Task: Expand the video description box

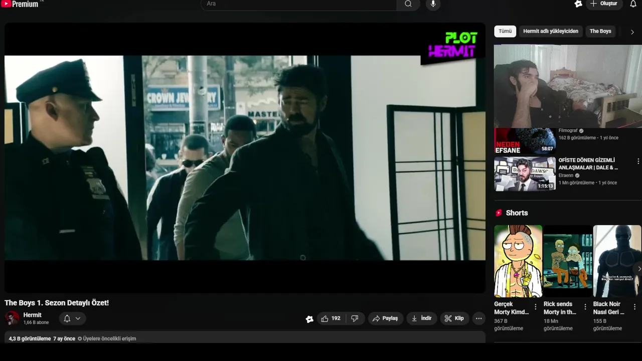Action: pos(245,338)
